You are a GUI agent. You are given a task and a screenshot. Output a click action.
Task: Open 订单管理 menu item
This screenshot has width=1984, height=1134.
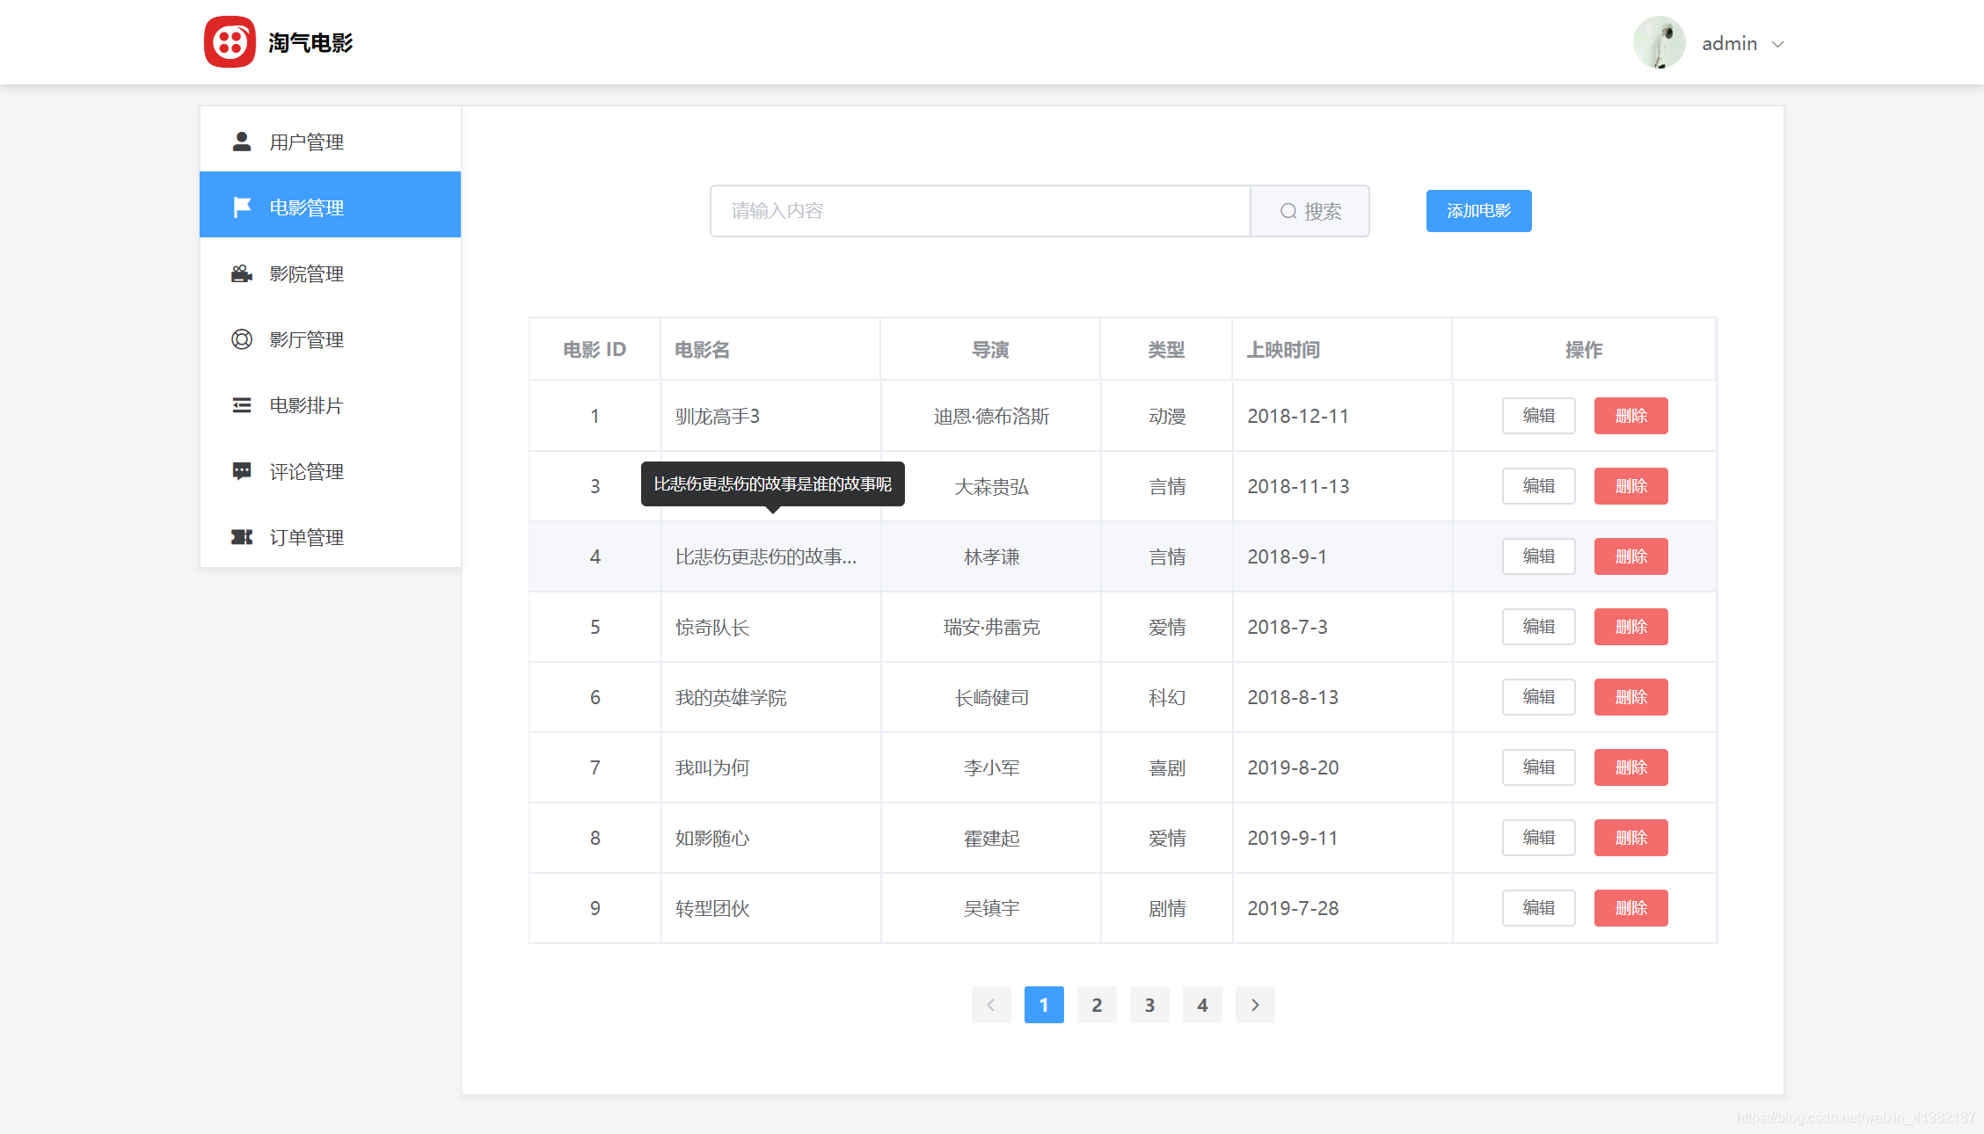(306, 537)
